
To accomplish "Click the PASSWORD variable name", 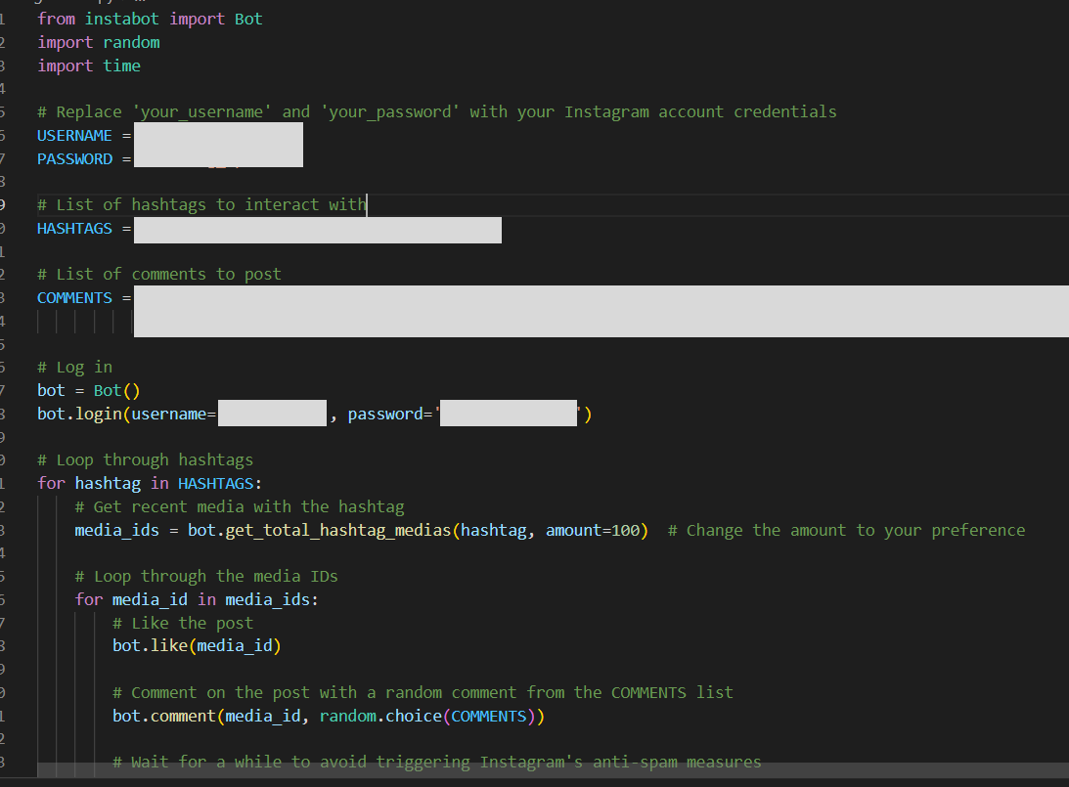I will click(x=74, y=158).
